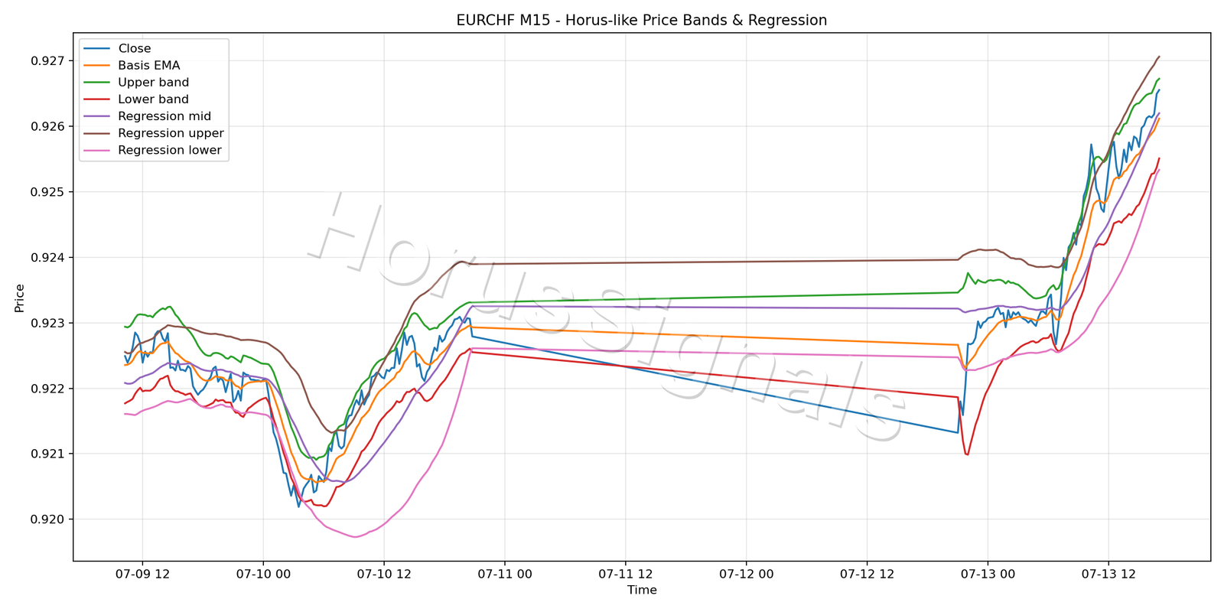The height and width of the screenshot is (612, 1224).
Task: Click the x-axis tick '07-09 12'
Action: 142,575
